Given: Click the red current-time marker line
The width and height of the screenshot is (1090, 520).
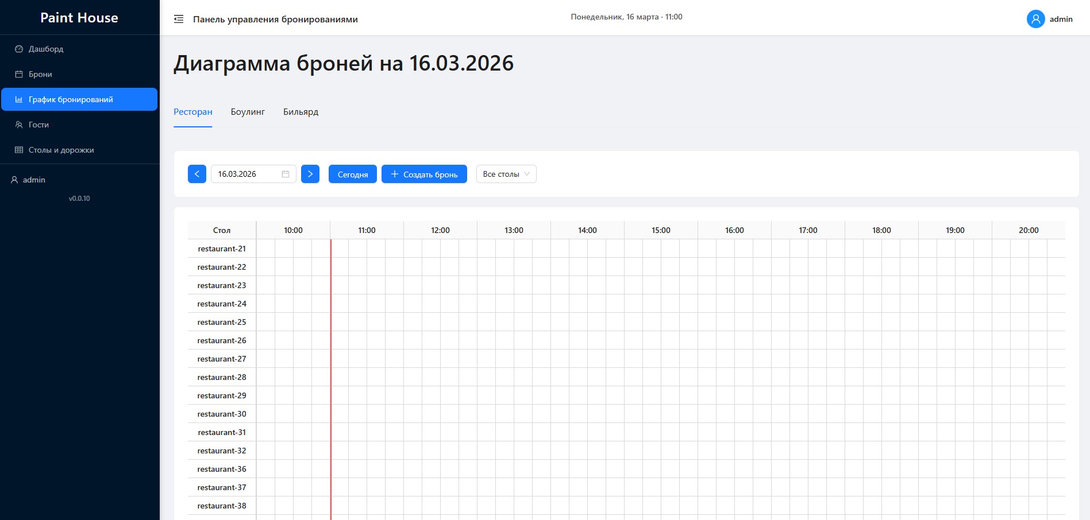Looking at the screenshot, I should pos(332,373).
